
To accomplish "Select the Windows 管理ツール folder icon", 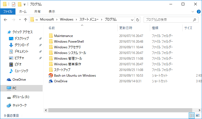I will pos(51,58).
